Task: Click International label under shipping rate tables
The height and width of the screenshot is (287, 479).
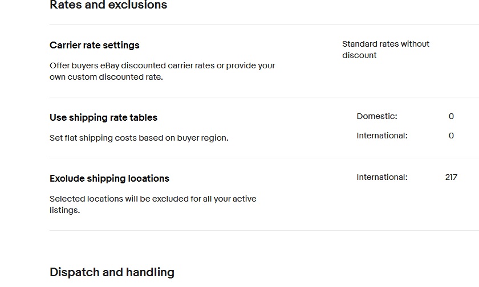Action: tap(382, 136)
